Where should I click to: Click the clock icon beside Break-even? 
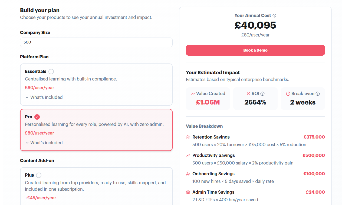[288, 94]
